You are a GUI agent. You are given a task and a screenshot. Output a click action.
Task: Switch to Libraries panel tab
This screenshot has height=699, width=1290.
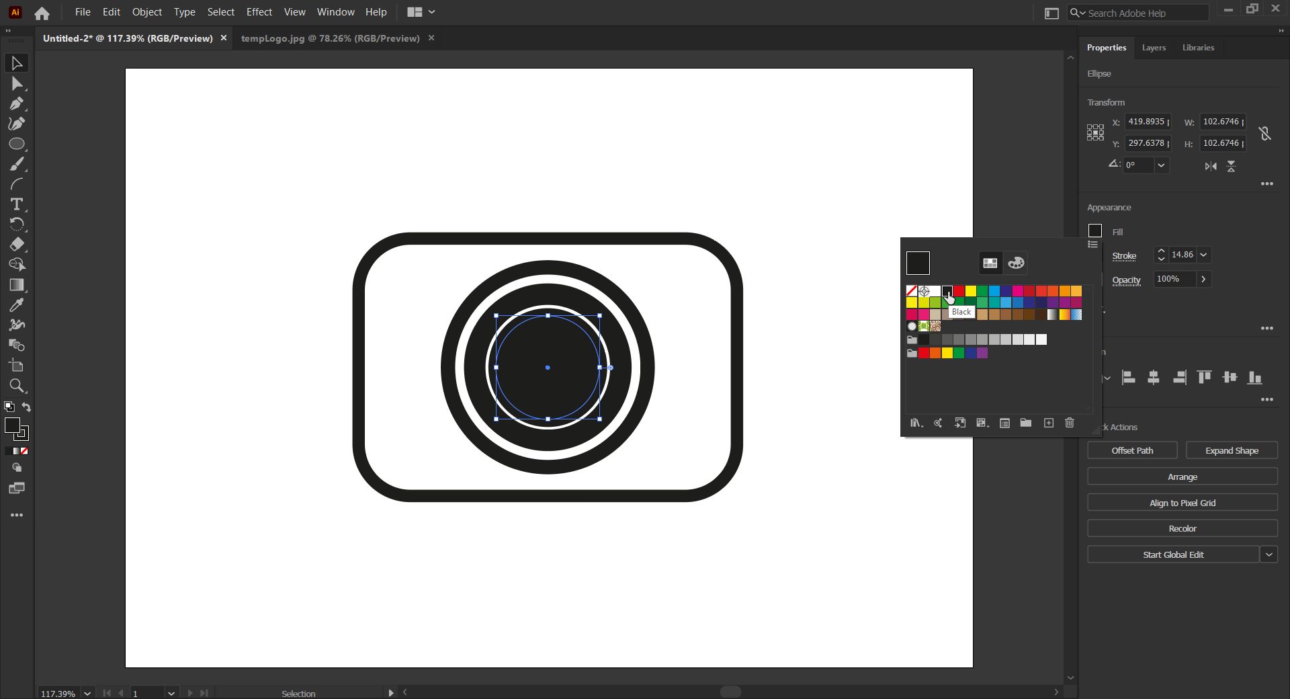pyautogui.click(x=1198, y=48)
